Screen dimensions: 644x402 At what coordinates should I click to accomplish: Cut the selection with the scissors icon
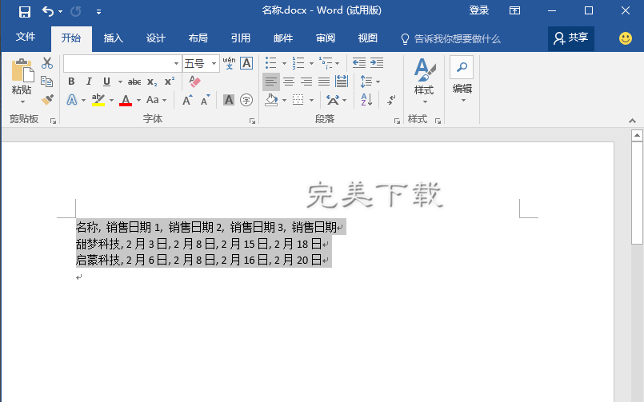pos(47,63)
